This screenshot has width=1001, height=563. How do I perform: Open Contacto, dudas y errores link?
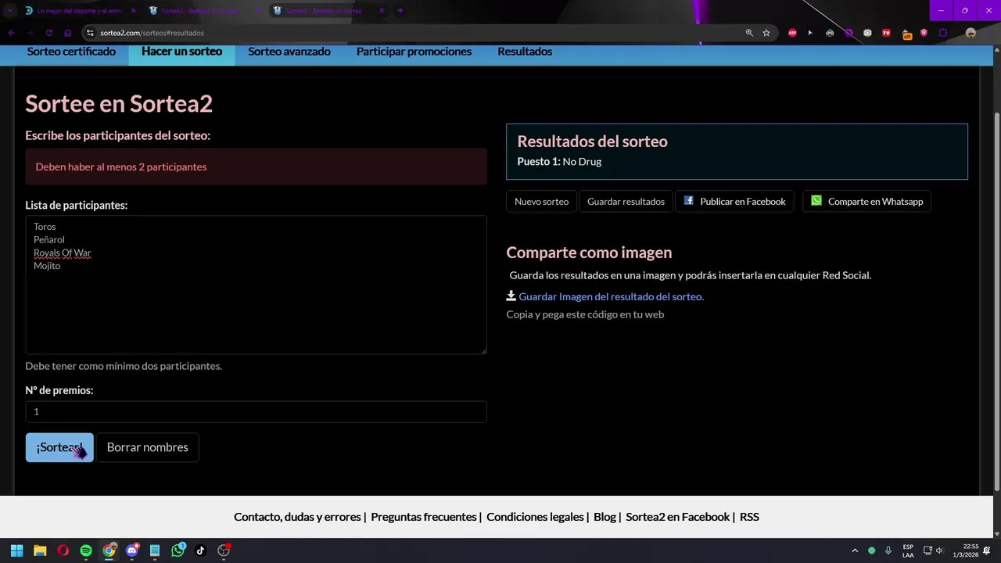tap(297, 517)
